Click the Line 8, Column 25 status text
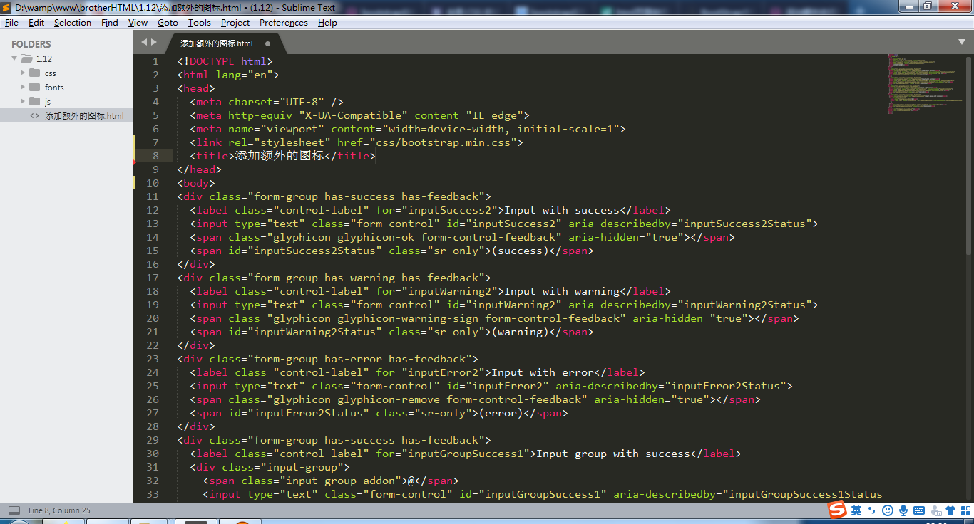This screenshot has height=524, width=974. pos(59,510)
